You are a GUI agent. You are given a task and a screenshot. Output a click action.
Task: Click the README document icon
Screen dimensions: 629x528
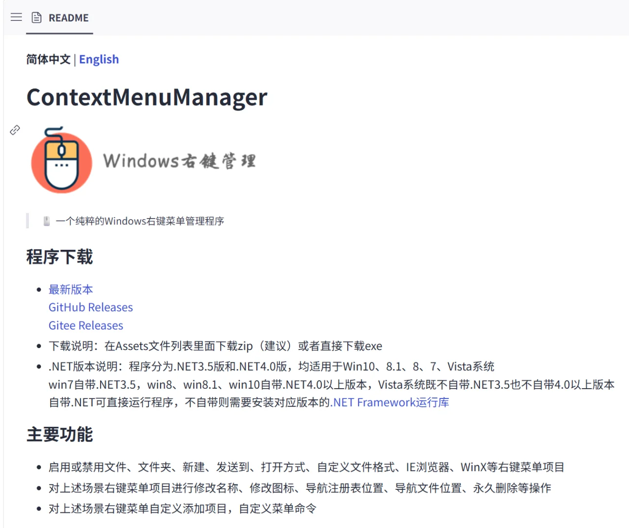coord(37,17)
